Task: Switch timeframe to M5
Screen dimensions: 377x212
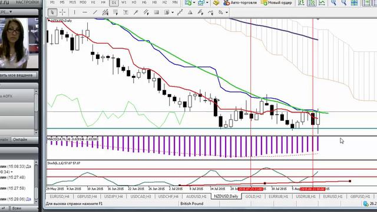Action: coord(62,2)
